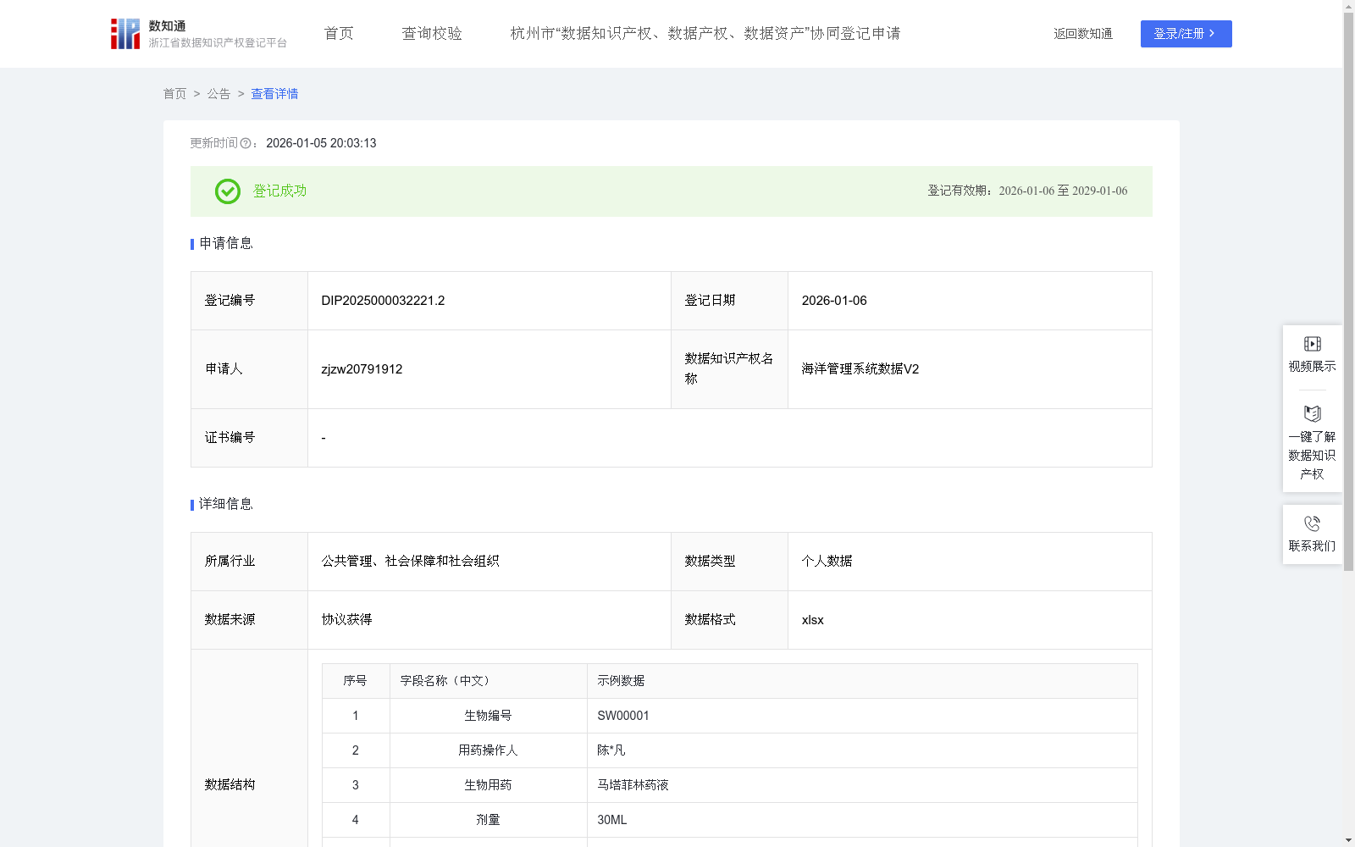Screen dimensions: 1355x847
Task: Click the vertical page scrollbar thumb
Action: click(1348, 292)
